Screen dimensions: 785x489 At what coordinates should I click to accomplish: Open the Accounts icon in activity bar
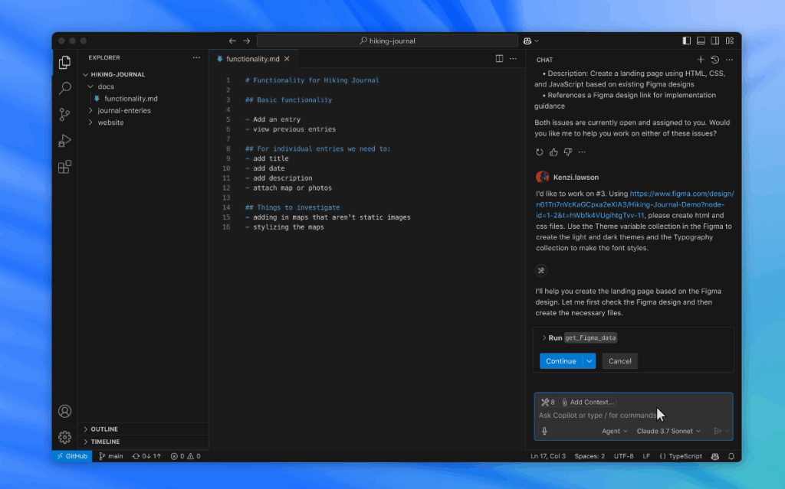(x=65, y=411)
